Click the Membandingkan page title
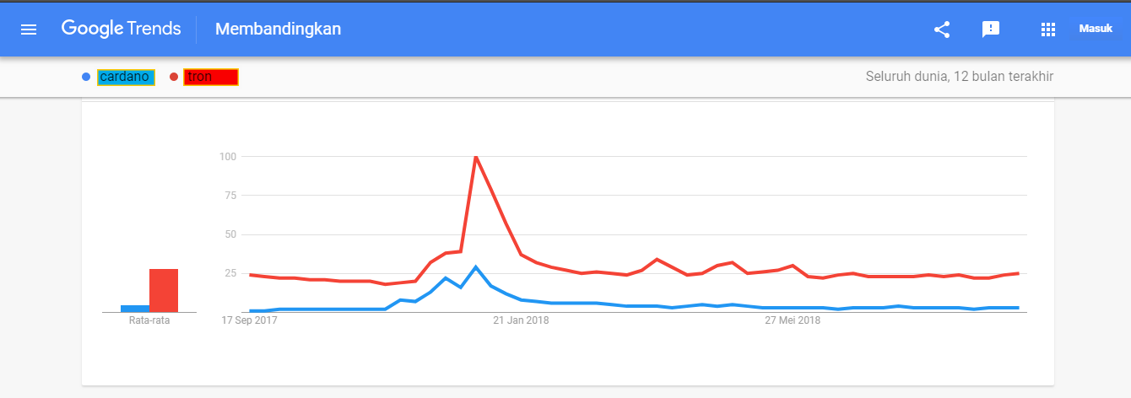The width and height of the screenshot is (1131, 398). (x=278, y=30)
